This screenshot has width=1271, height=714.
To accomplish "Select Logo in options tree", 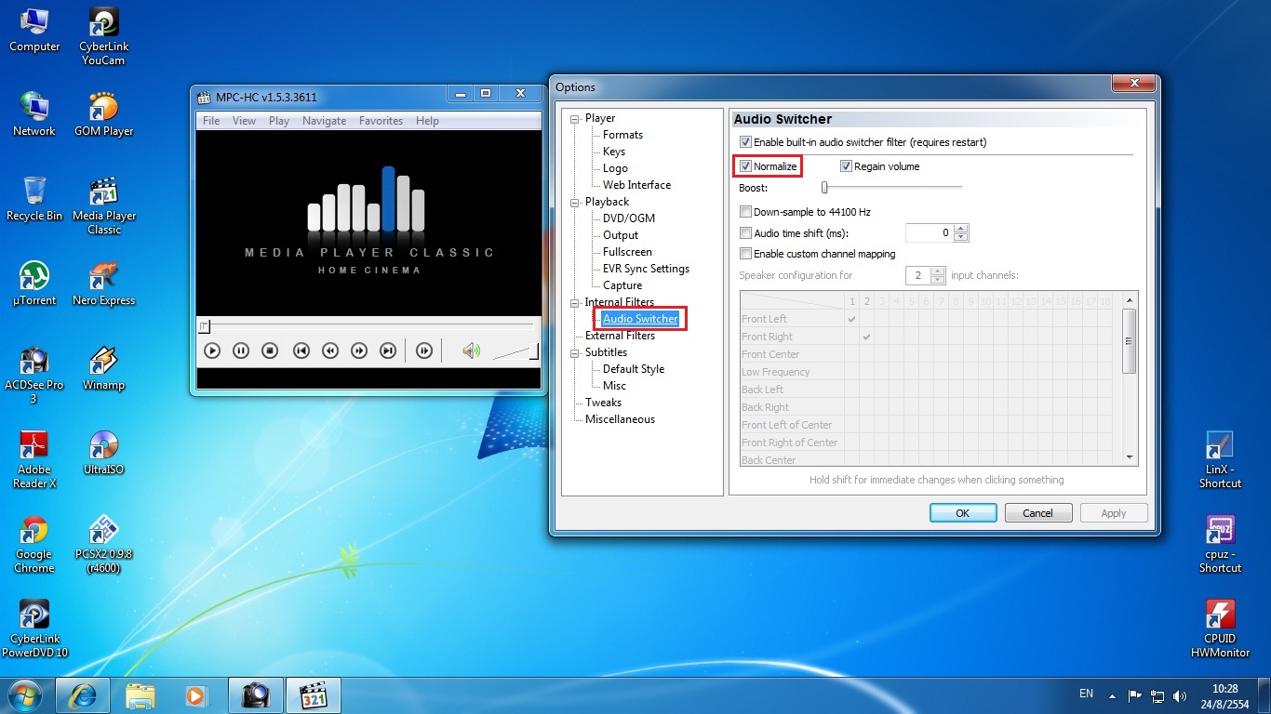I will click(x=615, y=168).
